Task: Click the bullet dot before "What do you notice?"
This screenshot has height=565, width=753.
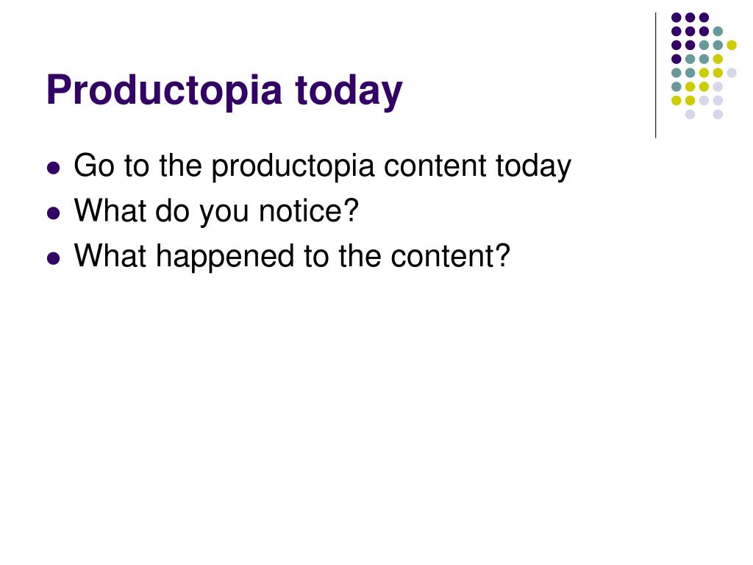Action: coord(54,213)
